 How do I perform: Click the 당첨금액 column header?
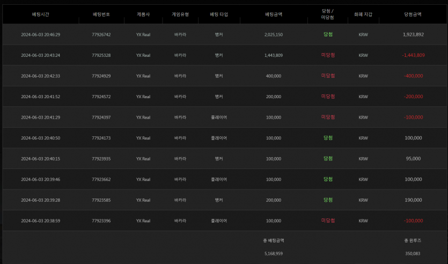coord(413,14)
